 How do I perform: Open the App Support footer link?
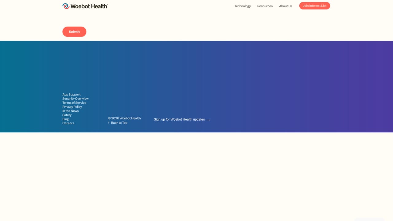[71, 95]
